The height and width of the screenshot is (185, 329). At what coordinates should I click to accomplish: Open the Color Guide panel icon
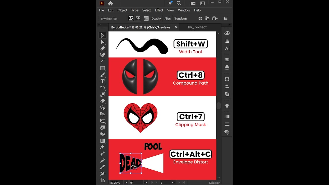pyautogui.click(x=227, y=41)
